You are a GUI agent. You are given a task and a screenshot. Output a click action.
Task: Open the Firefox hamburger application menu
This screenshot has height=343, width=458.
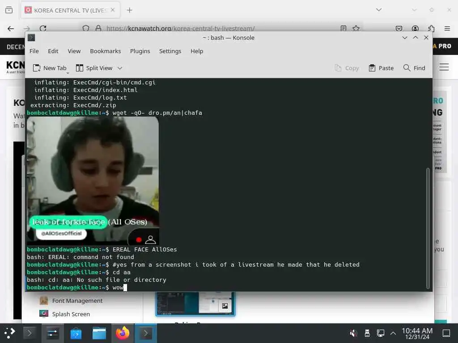coord(447,28)
